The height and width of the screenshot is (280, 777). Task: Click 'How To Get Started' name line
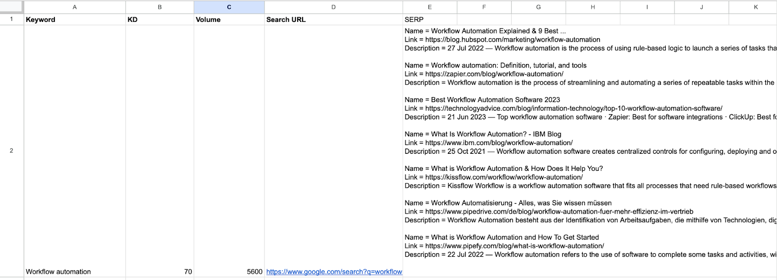click(x=502, y=238)
